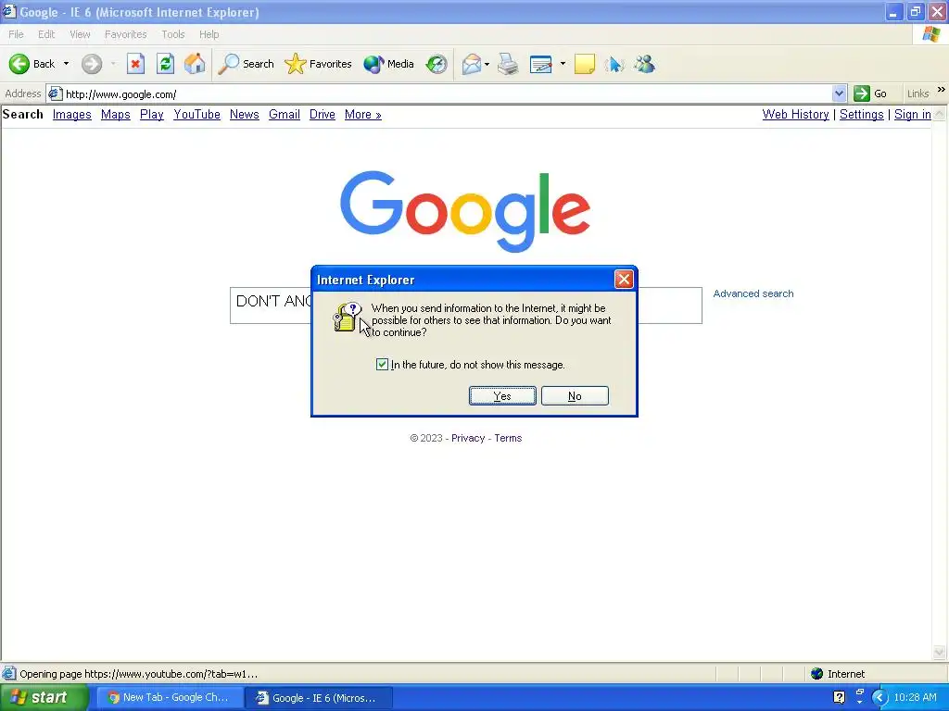
Task: Open the Drive link
Action: coord(322,114)
